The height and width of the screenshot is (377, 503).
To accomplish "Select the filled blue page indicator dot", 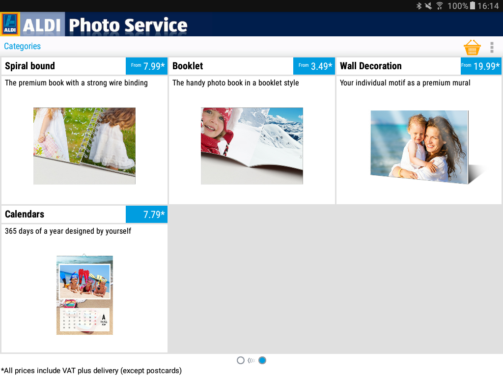I will 262,360.
